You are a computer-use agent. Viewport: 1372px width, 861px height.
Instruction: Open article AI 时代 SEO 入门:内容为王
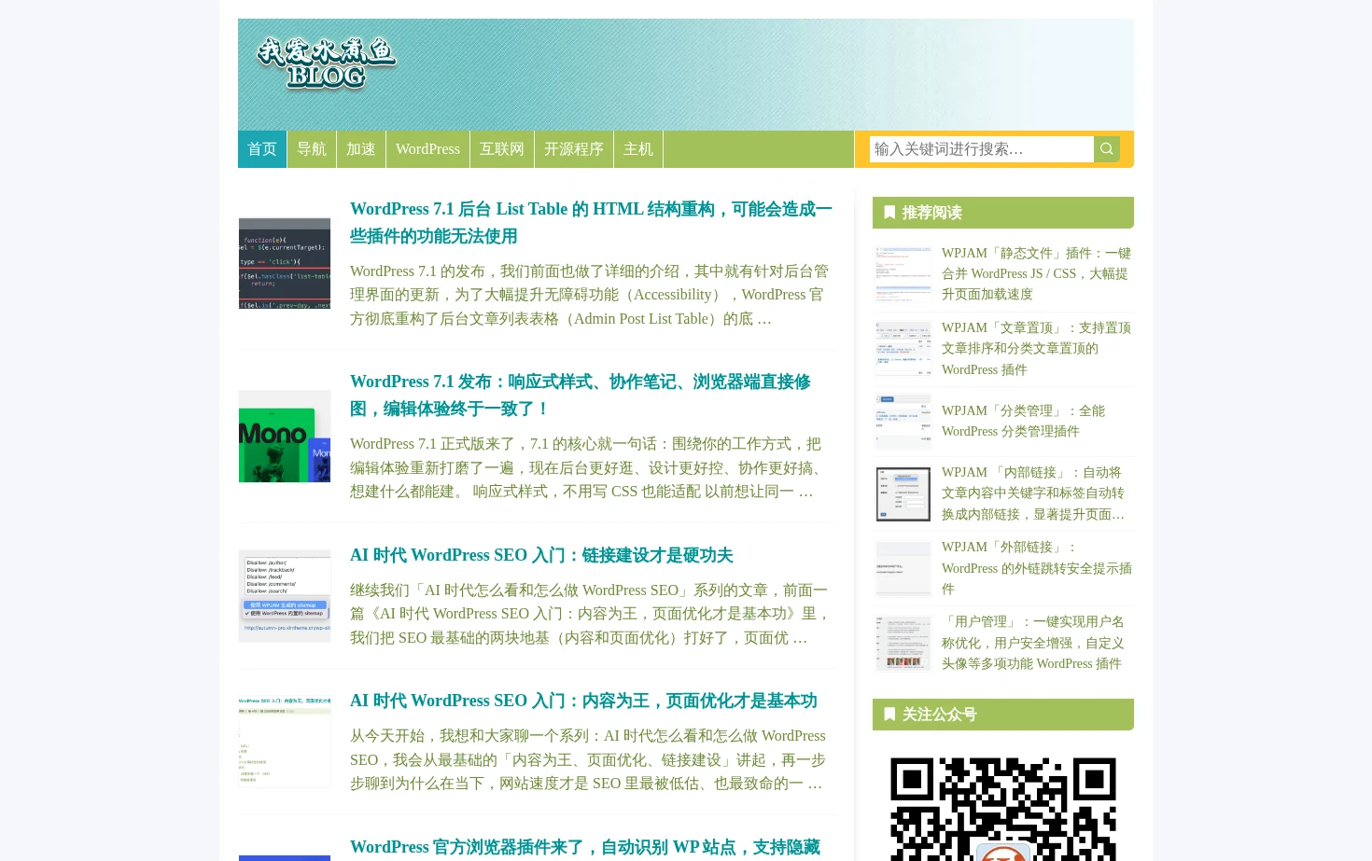point(583,701)
